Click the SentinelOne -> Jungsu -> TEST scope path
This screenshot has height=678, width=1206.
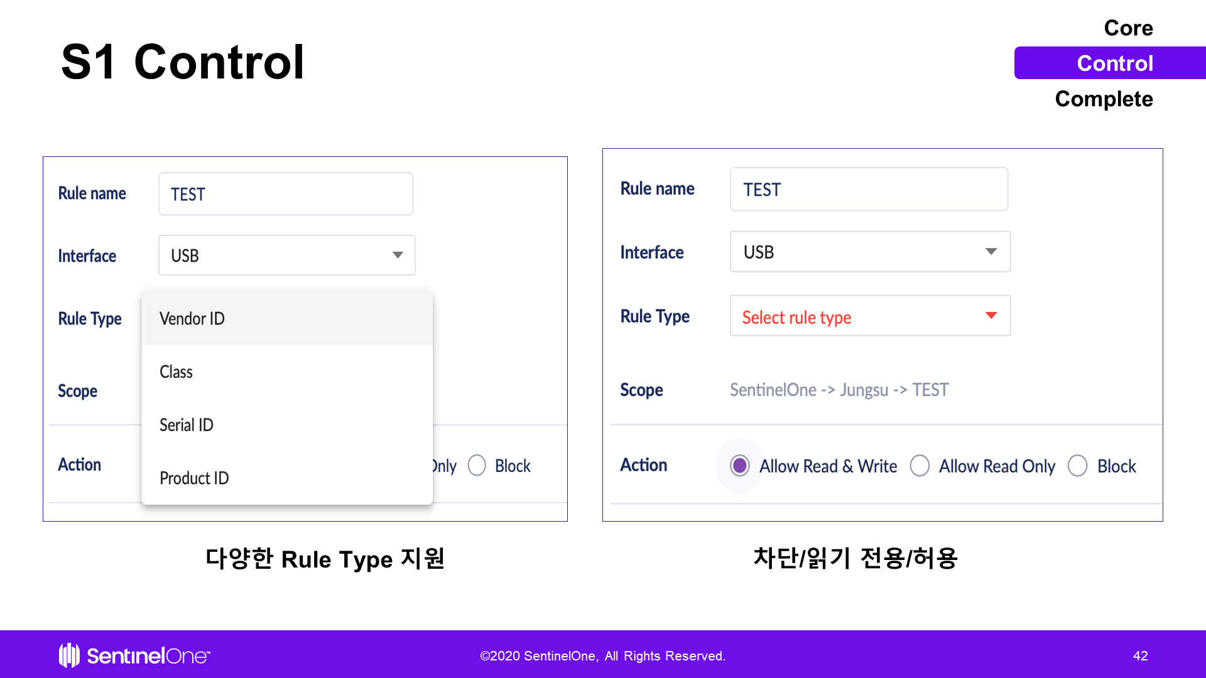coord(839,390)
